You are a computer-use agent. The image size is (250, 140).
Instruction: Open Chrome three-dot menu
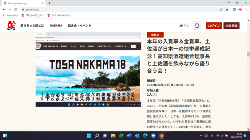pos(246,9)
